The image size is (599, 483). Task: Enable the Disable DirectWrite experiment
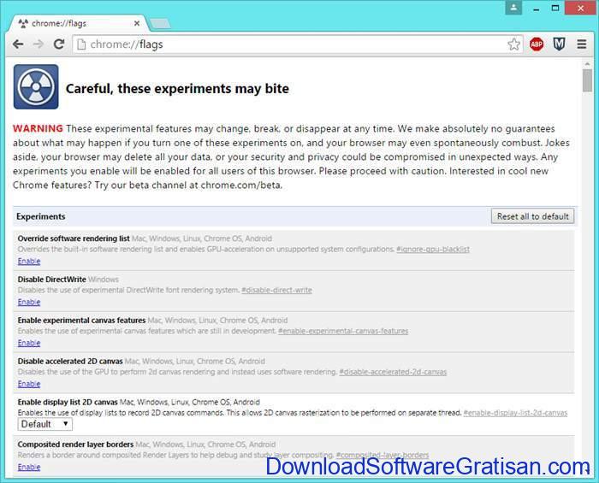click(x=29, y=302)
